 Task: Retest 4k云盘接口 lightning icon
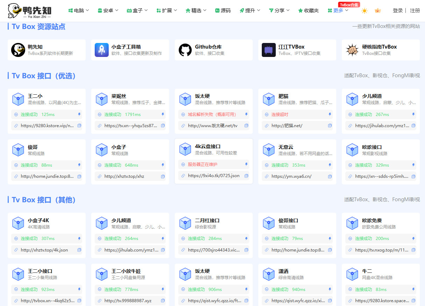246,164
